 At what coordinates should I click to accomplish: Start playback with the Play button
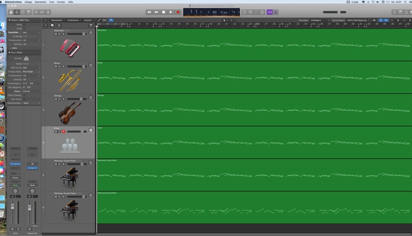(171, 12)
